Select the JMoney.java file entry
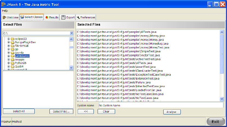The width and height of the screenshot is (227, 127). coord(121,36)
